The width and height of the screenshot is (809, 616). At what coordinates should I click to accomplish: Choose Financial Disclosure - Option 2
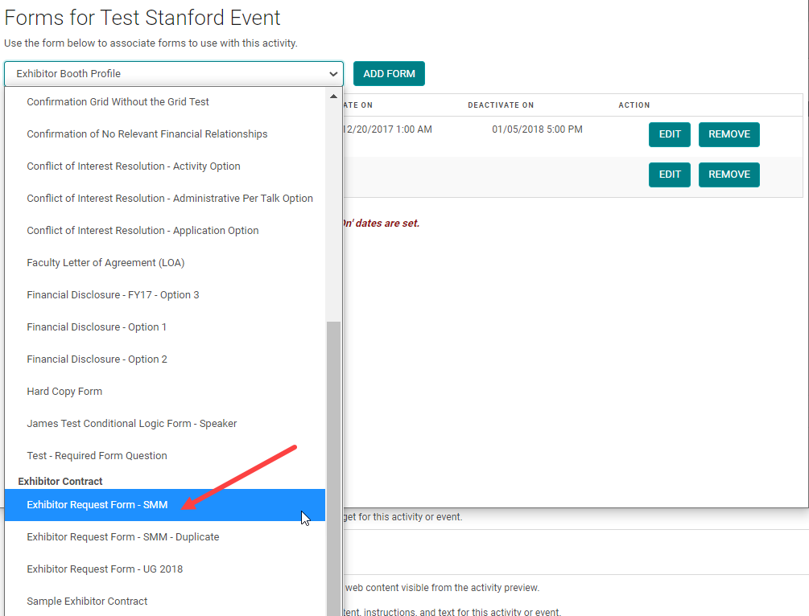click(97, 359)
